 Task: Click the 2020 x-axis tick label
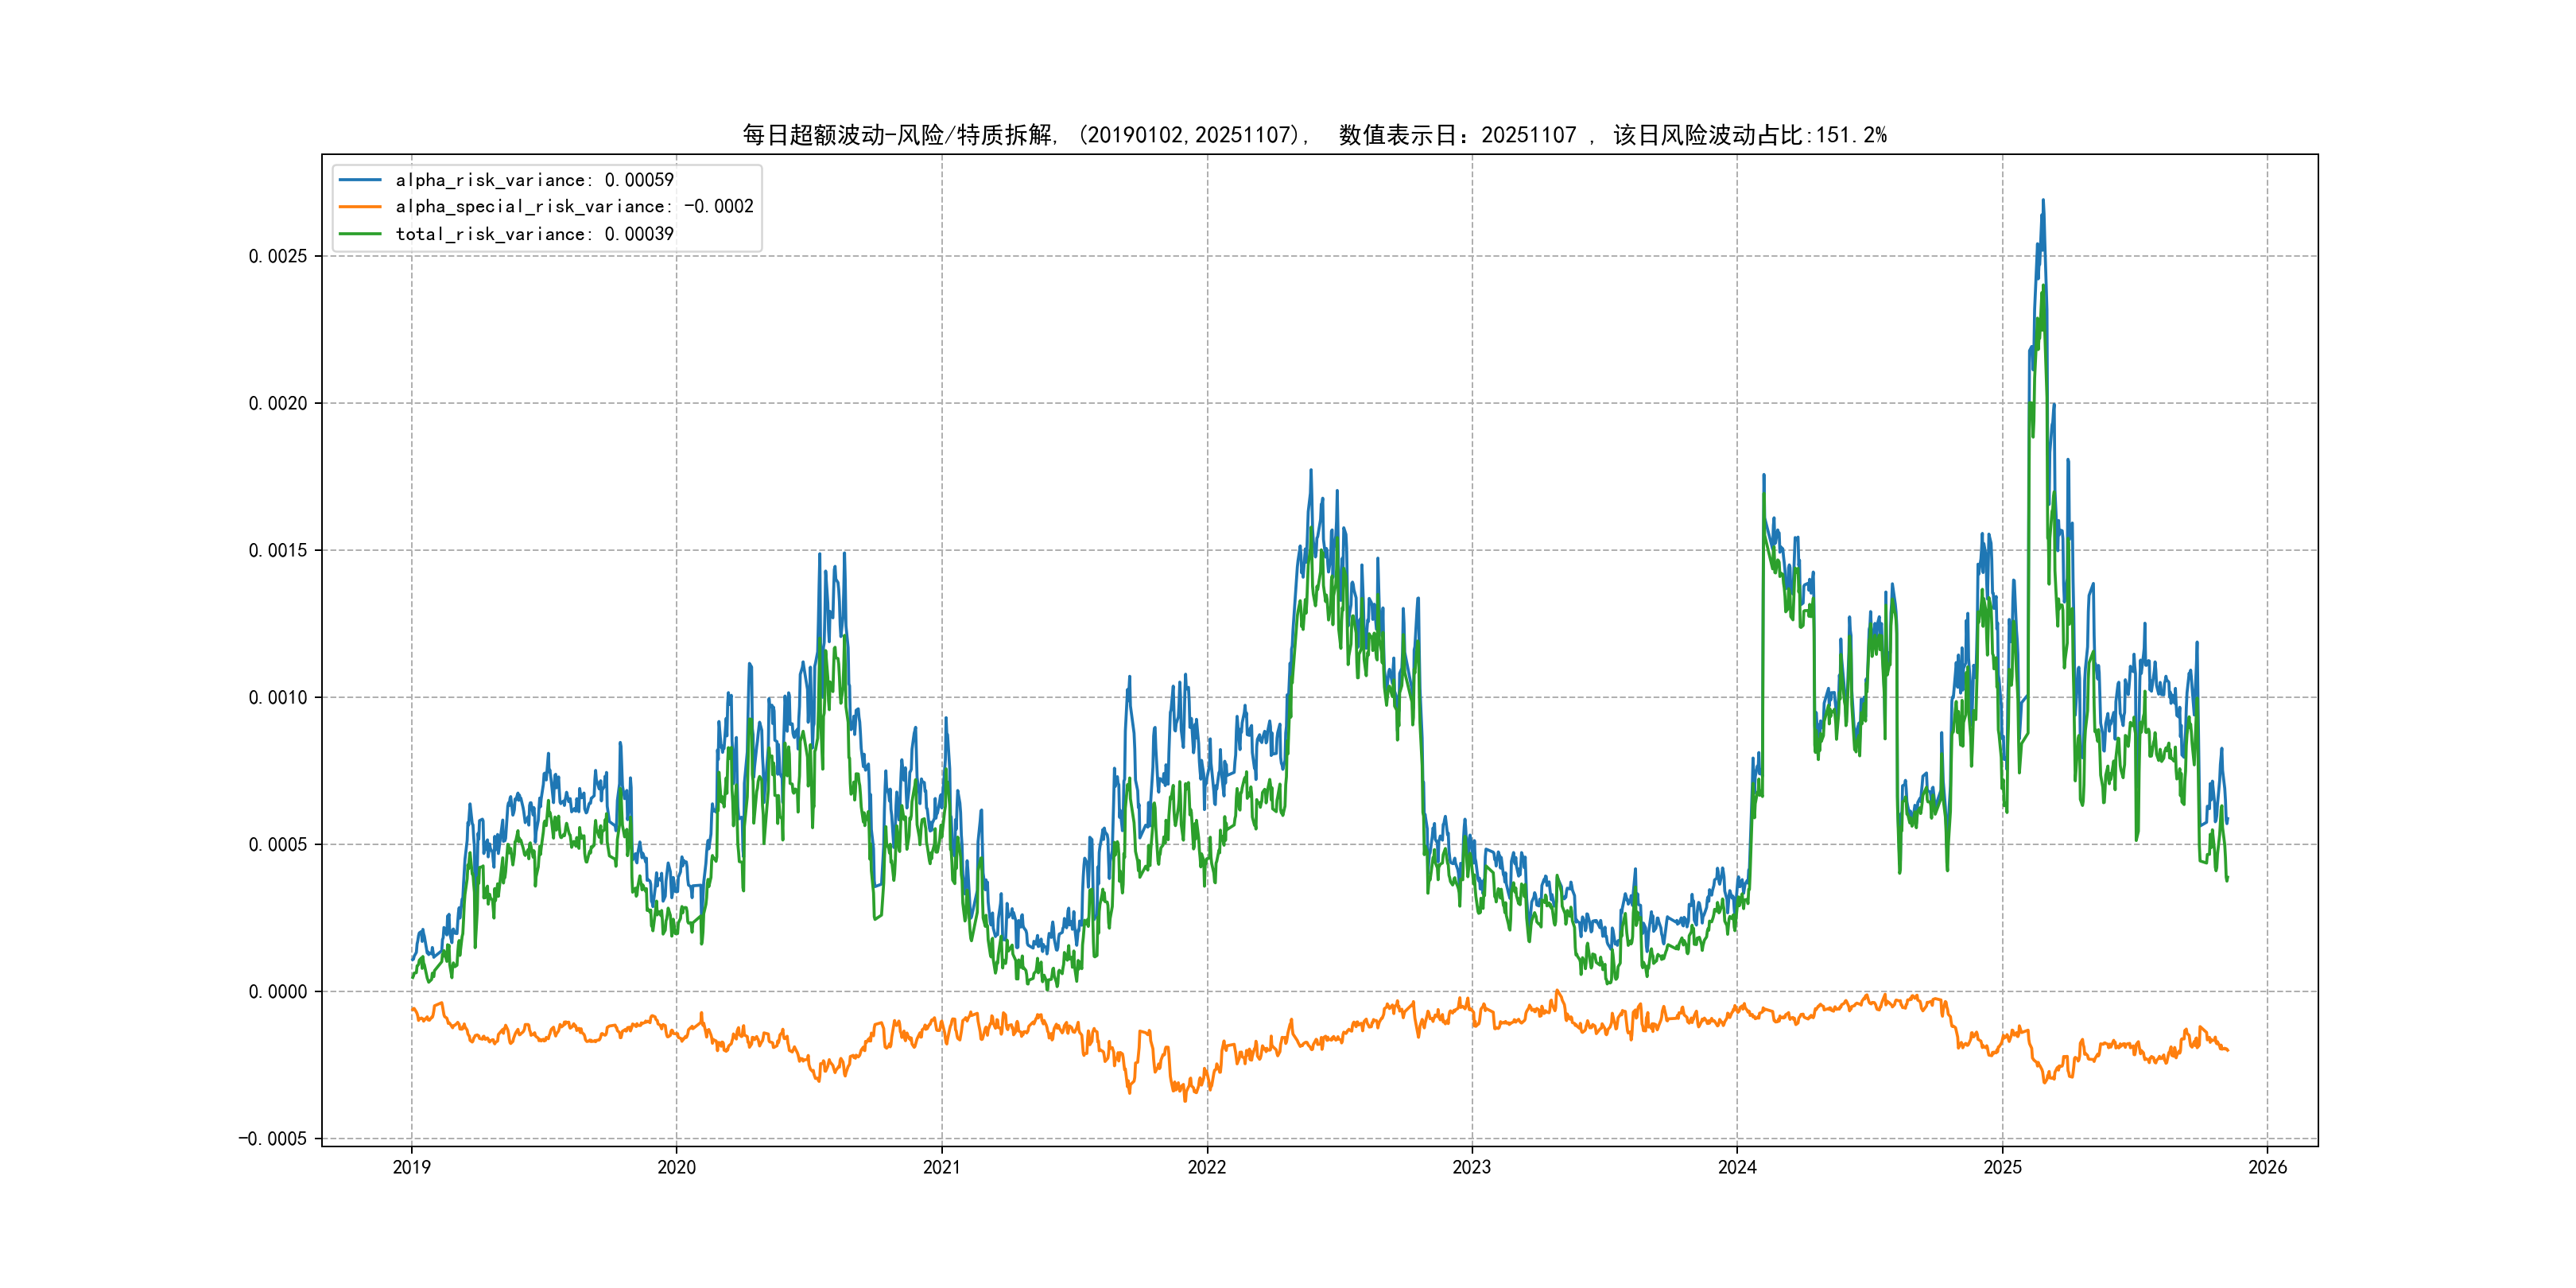tap(676, 1167)
